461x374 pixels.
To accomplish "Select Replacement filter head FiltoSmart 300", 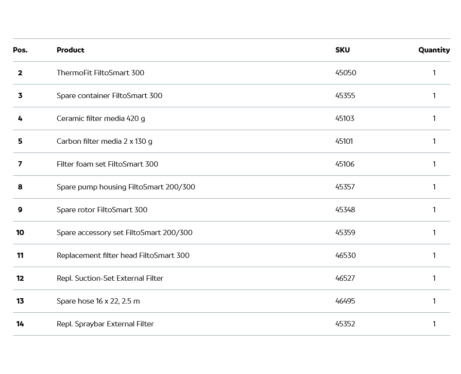I will (x=123, y=255).
